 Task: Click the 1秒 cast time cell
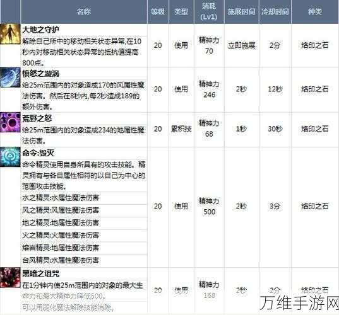(x=241, y=129)
